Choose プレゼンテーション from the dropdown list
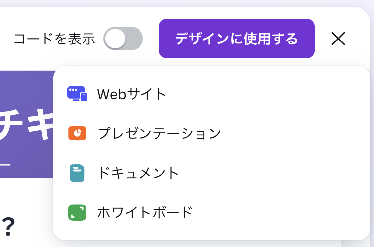The height and width of the screenshot is (247, 374). [212, 133]
